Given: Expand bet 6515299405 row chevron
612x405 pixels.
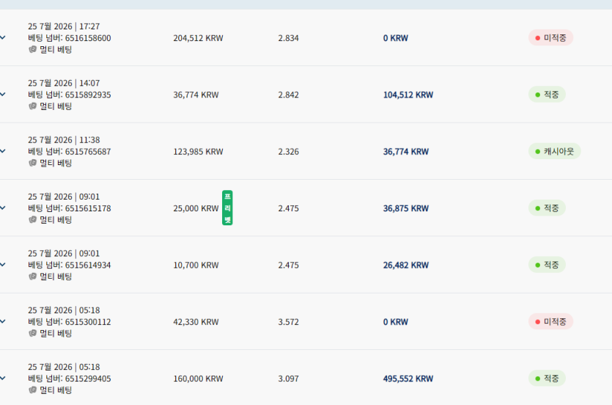Looking at the screenshot, I should pos(2,379).
